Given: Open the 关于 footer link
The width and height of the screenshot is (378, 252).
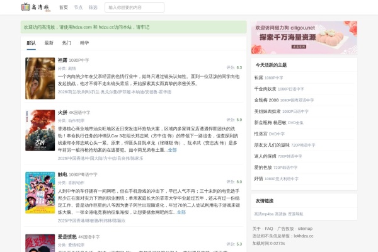Looking at the screenshot, I should click(256, 229).
